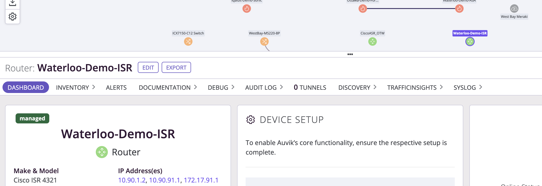The width and height of the screenshot is (542, 186).
Task: Open the IP address link 10.90.1.2
Action: 132,180
